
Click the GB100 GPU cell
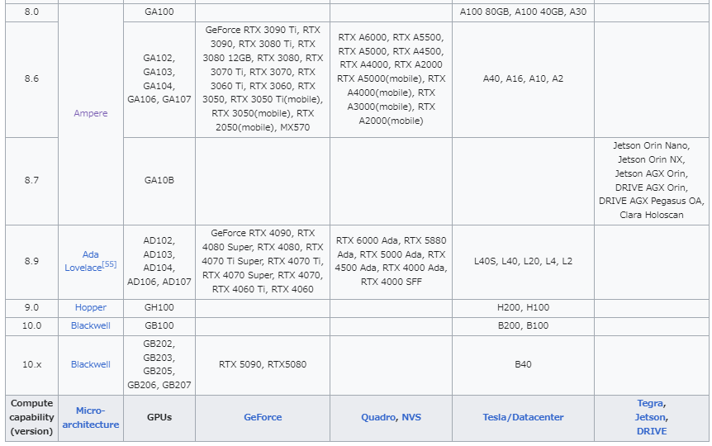159,326
